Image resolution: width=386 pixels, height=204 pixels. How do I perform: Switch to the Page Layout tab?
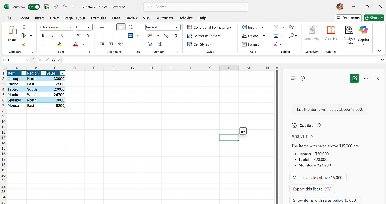click(75, 18)
